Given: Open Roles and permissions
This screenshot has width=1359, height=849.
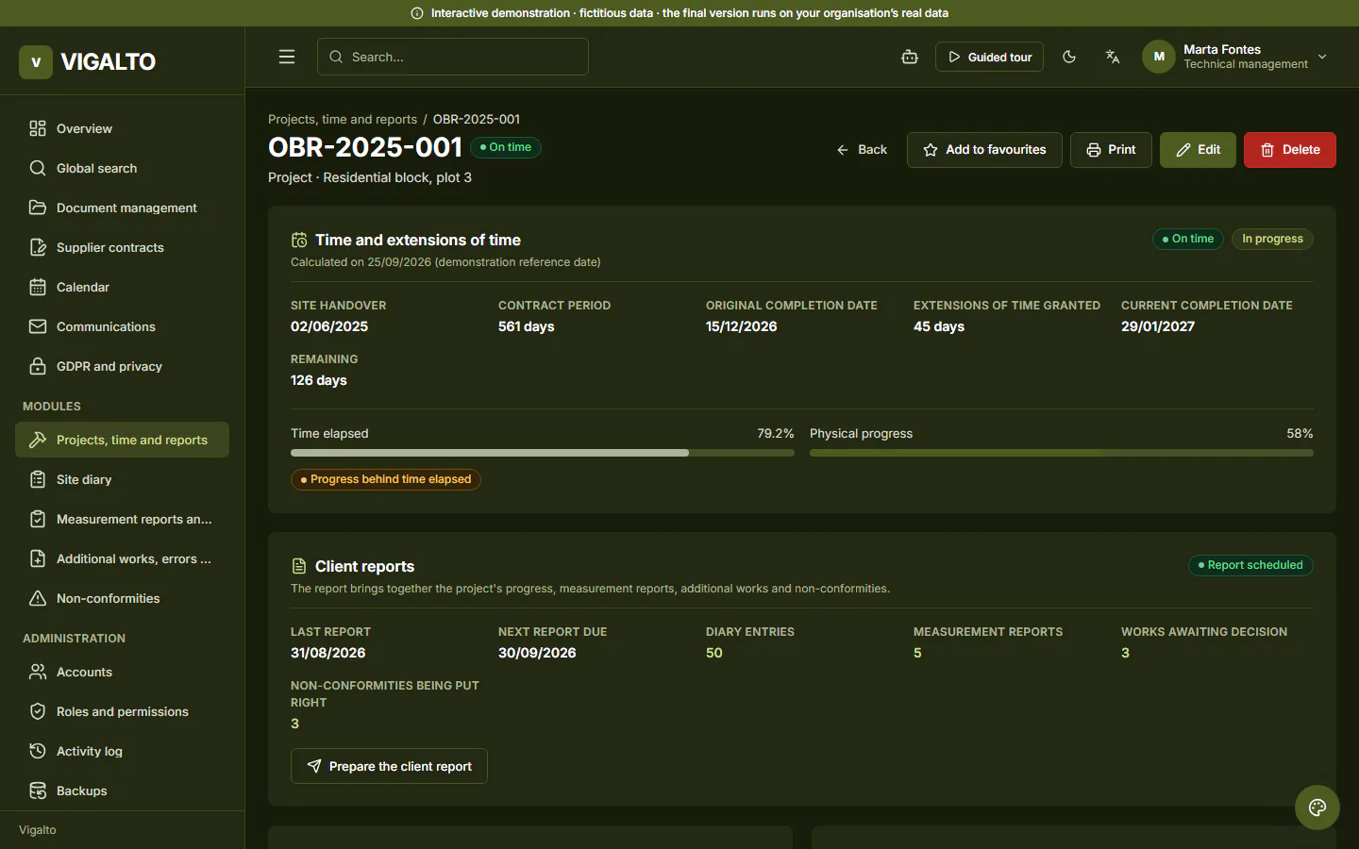Looking at the screenshot, I should point(122,711).
